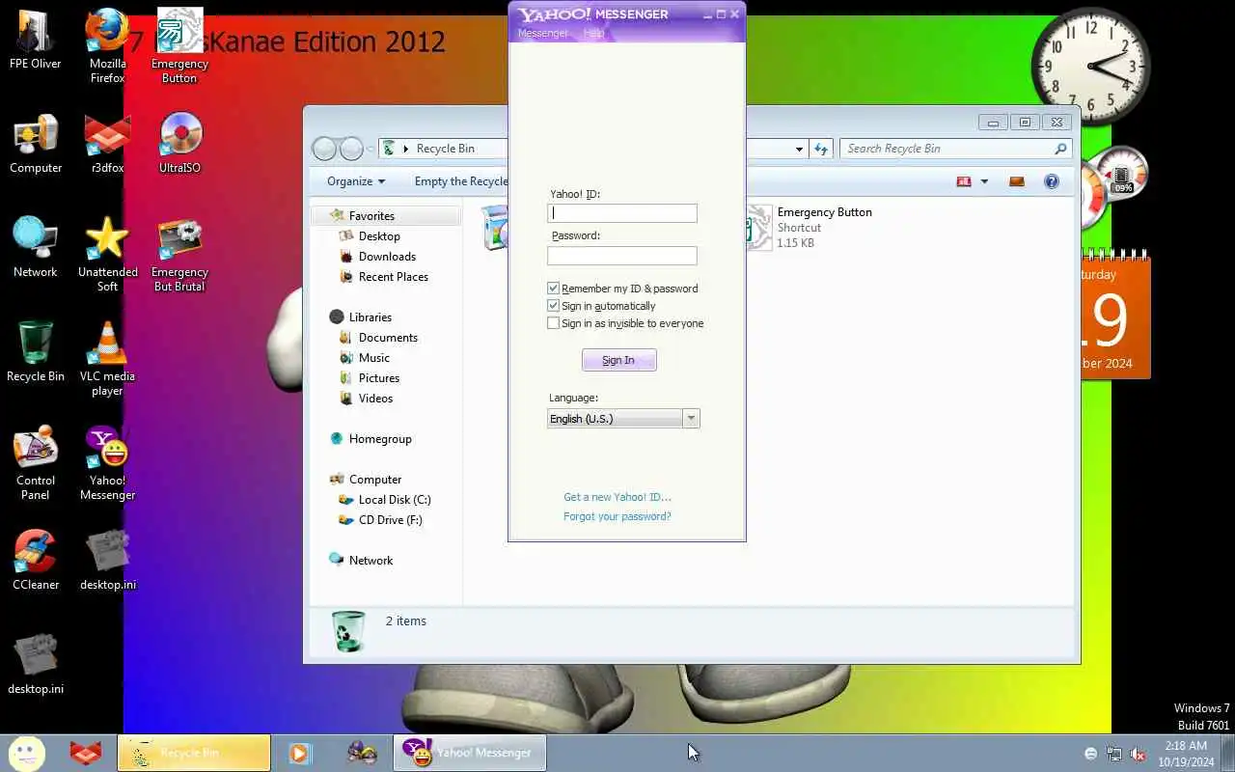Click the change view icon in Explorer
Image resolution: width=1235 pixels, height=772 pixels.
pos(964,181)
